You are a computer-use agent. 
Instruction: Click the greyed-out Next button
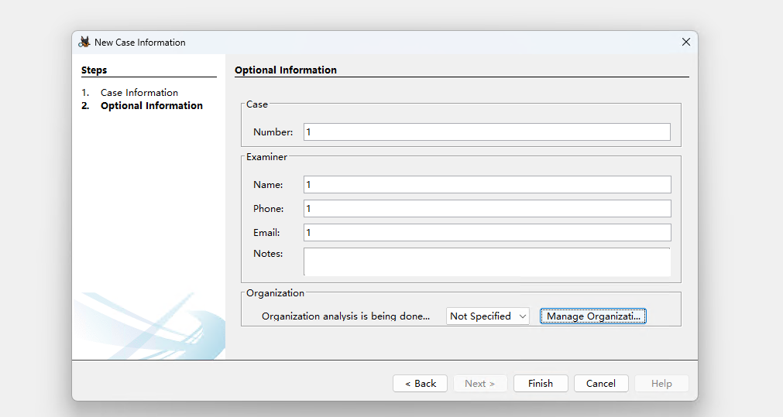(x=479, y=384)
